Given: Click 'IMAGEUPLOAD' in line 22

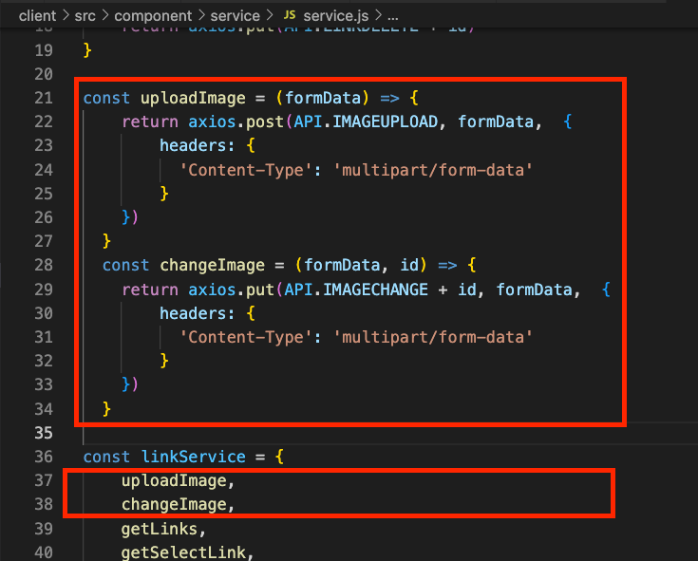Looking at the screenshot, I should (385, 122).
